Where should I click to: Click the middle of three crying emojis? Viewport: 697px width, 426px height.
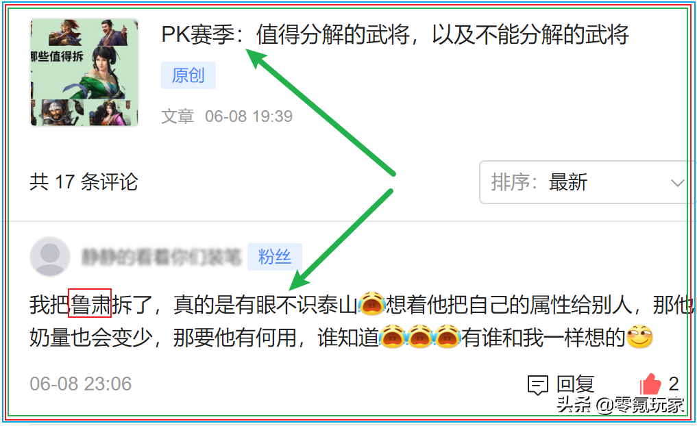coord(420,337)
